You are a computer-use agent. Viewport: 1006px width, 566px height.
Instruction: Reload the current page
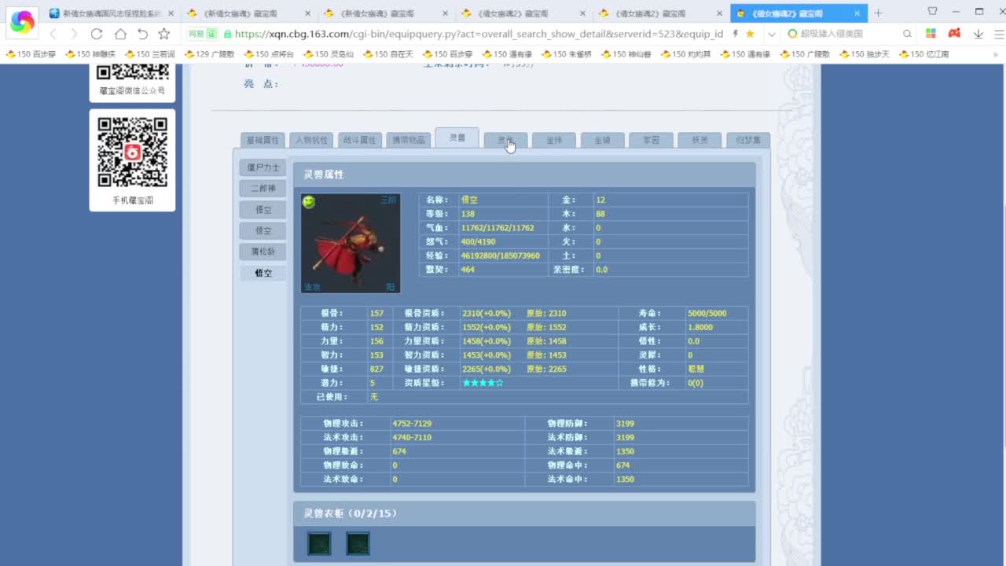(x=97, y=34)
